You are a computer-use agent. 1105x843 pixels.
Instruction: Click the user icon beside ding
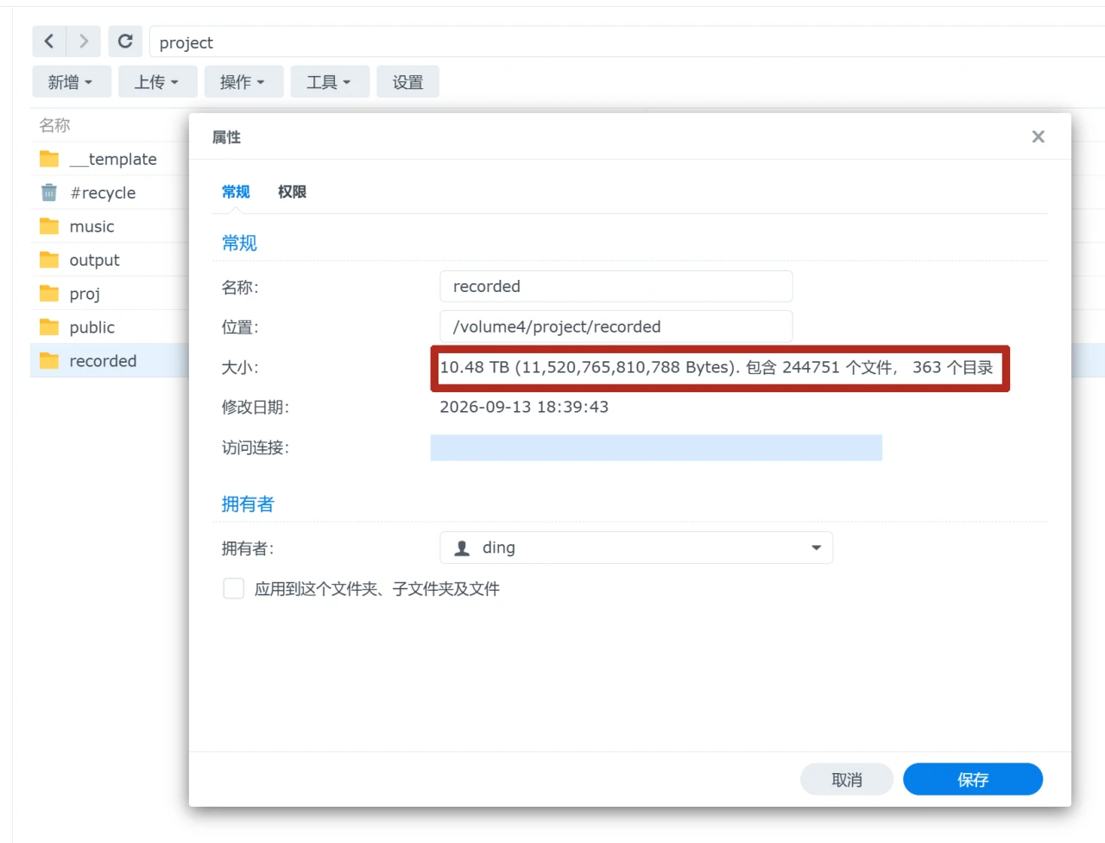pos(462,548)
